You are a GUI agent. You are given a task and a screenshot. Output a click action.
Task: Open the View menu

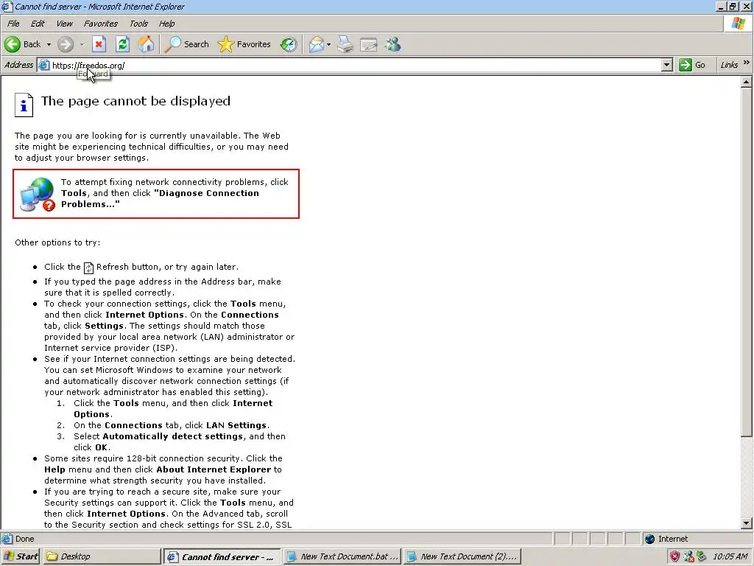click(x=64, y=24)
